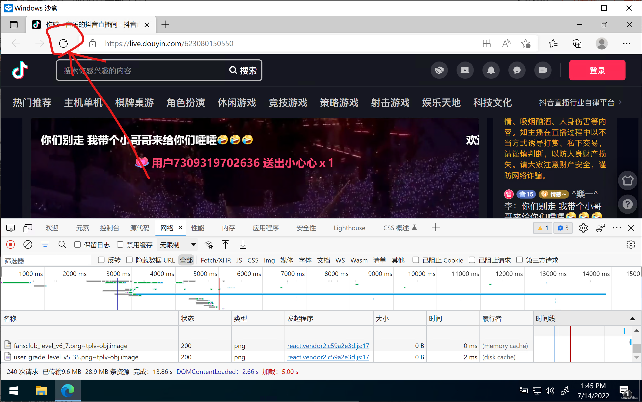Screen dimensions: 642x402
Task: Toggle device emulation in DevTools
Action: 28,228
